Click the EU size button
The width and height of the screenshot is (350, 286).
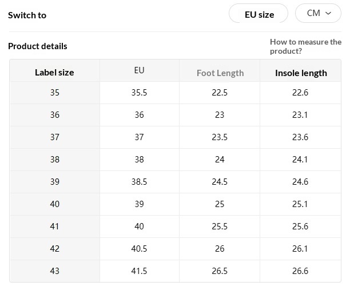click(x=259, y=14)
